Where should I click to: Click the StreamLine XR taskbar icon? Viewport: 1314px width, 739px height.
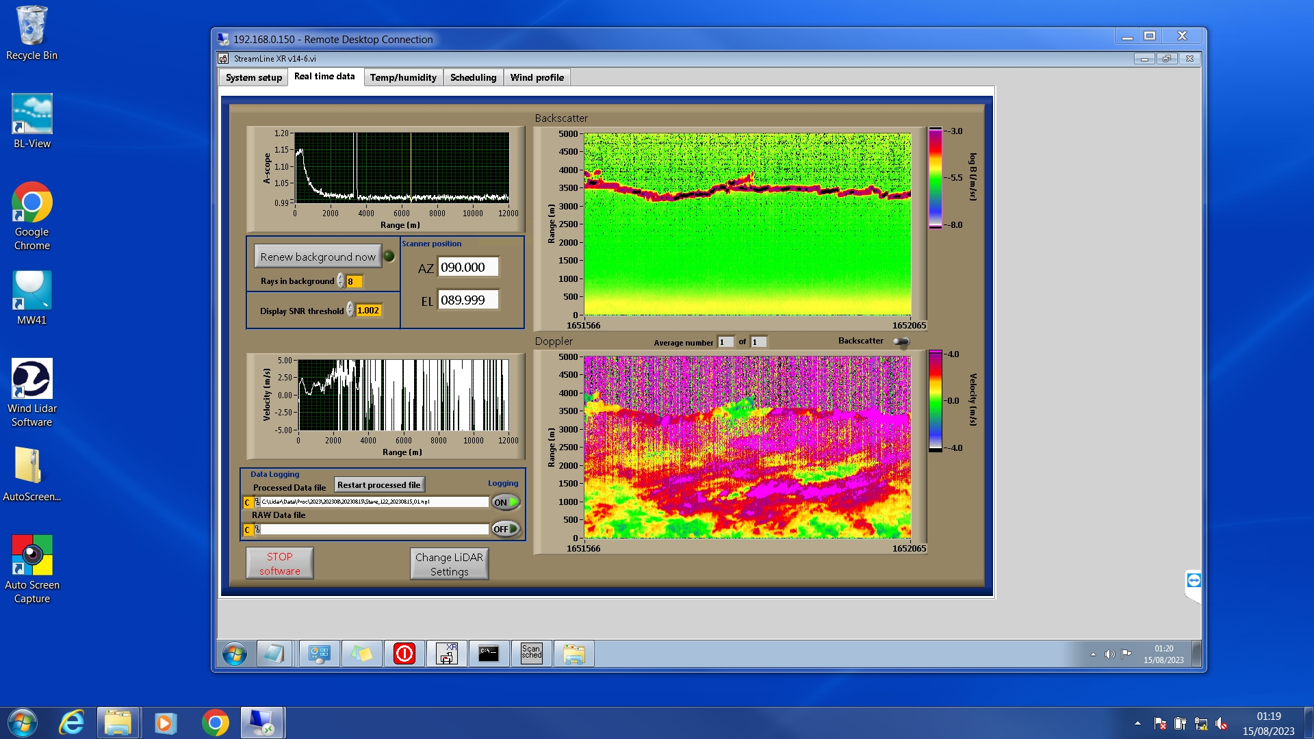pyautogui.click(x=446, y=653)
